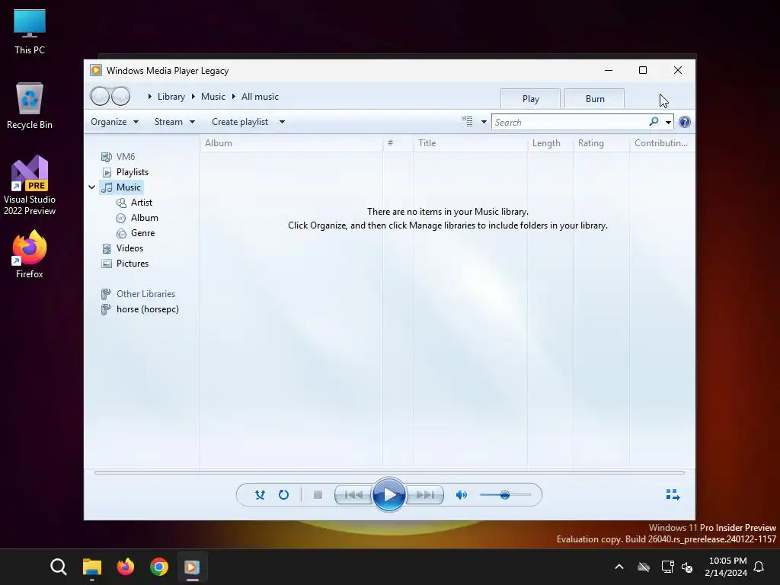
Task: Open the Play tab
Action: click(x=530, y=98)
